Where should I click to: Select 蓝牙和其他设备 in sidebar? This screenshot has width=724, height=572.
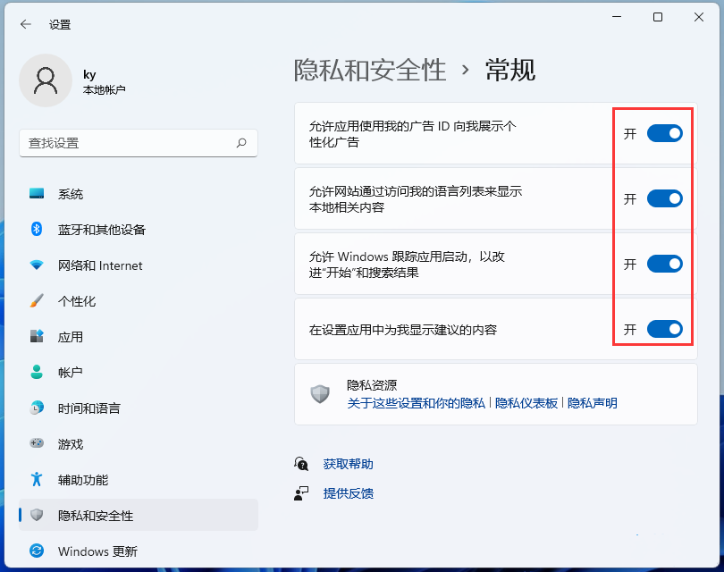click(139, 230)
